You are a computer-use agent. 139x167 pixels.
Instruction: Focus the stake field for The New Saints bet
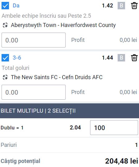33,92
